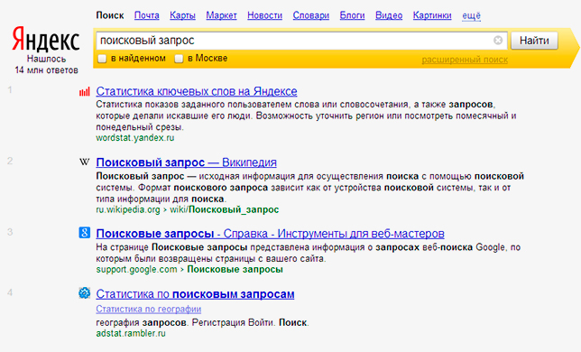Click the wordstat.yandex.ru URL
Image resolution: width=581 pixels, height=352 pixels.
click(x=135, y=138)
